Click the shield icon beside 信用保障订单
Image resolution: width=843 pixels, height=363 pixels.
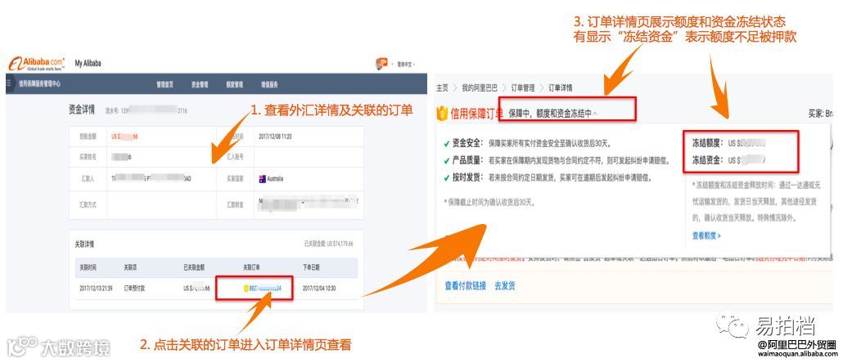click(442, 114)
